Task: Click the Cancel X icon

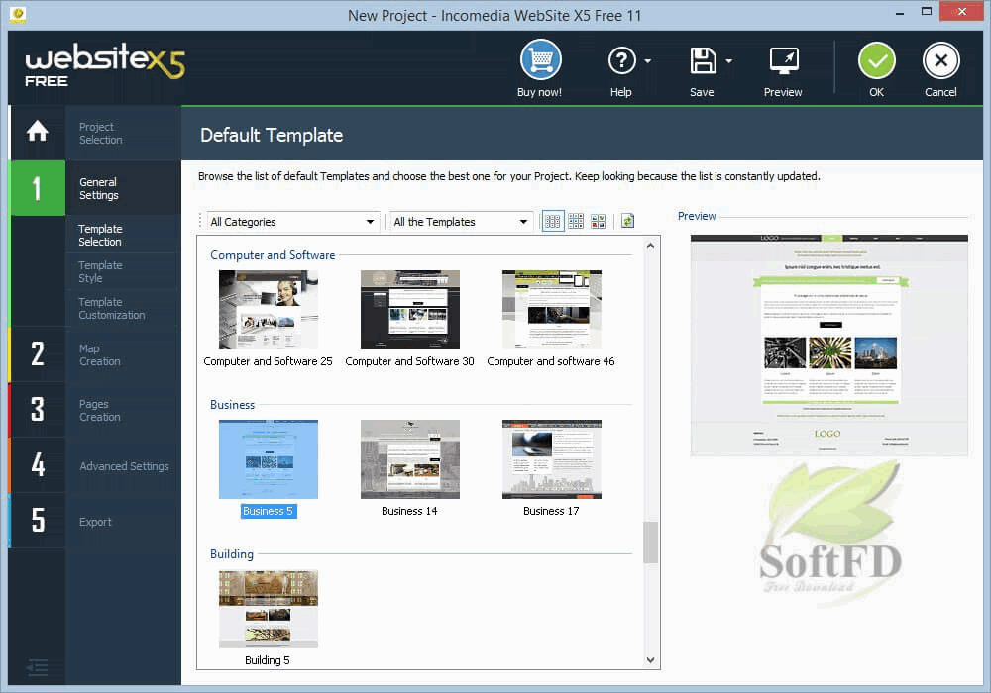Action: (941, 60)
